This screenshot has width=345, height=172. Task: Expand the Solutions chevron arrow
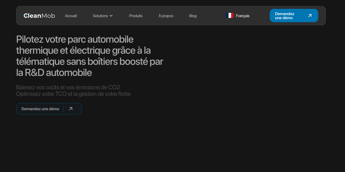(x=111, y=16)
